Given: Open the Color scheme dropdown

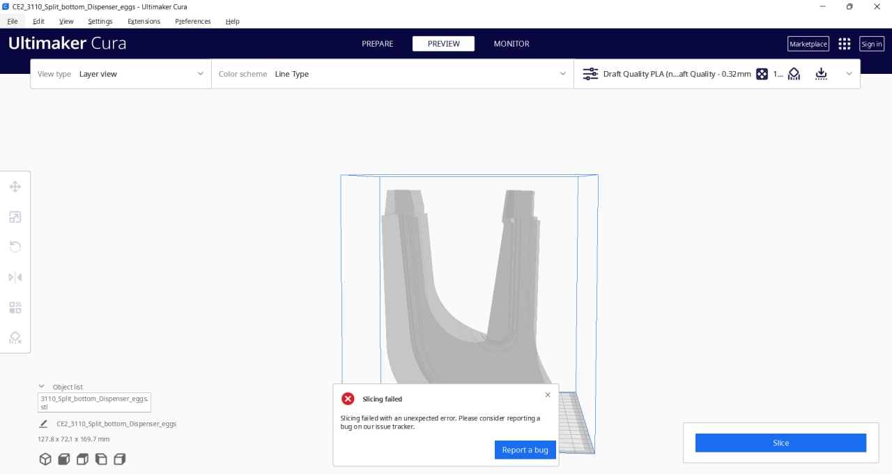Looking at the screenshot, I should [393, 74].
